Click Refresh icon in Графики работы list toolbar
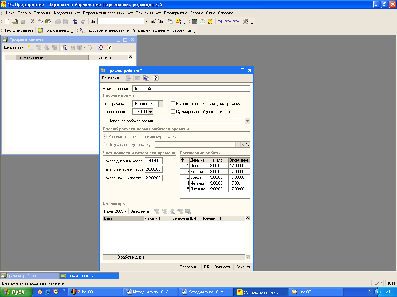Screen dimensions: 397x297 click(101, 47)
